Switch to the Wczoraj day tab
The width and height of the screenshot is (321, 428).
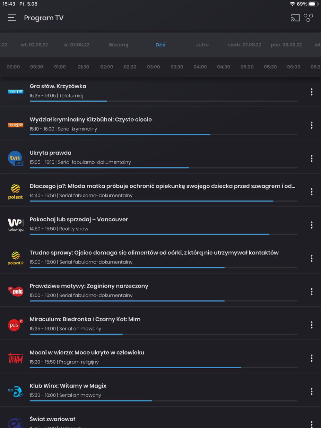[118, 45]
